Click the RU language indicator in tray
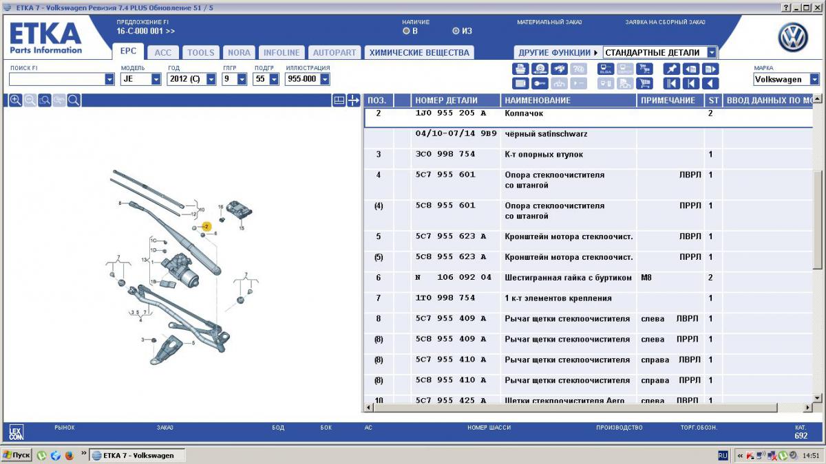Image resolution: width=826 pixels, height=464 pixels. tap(723, 455)
